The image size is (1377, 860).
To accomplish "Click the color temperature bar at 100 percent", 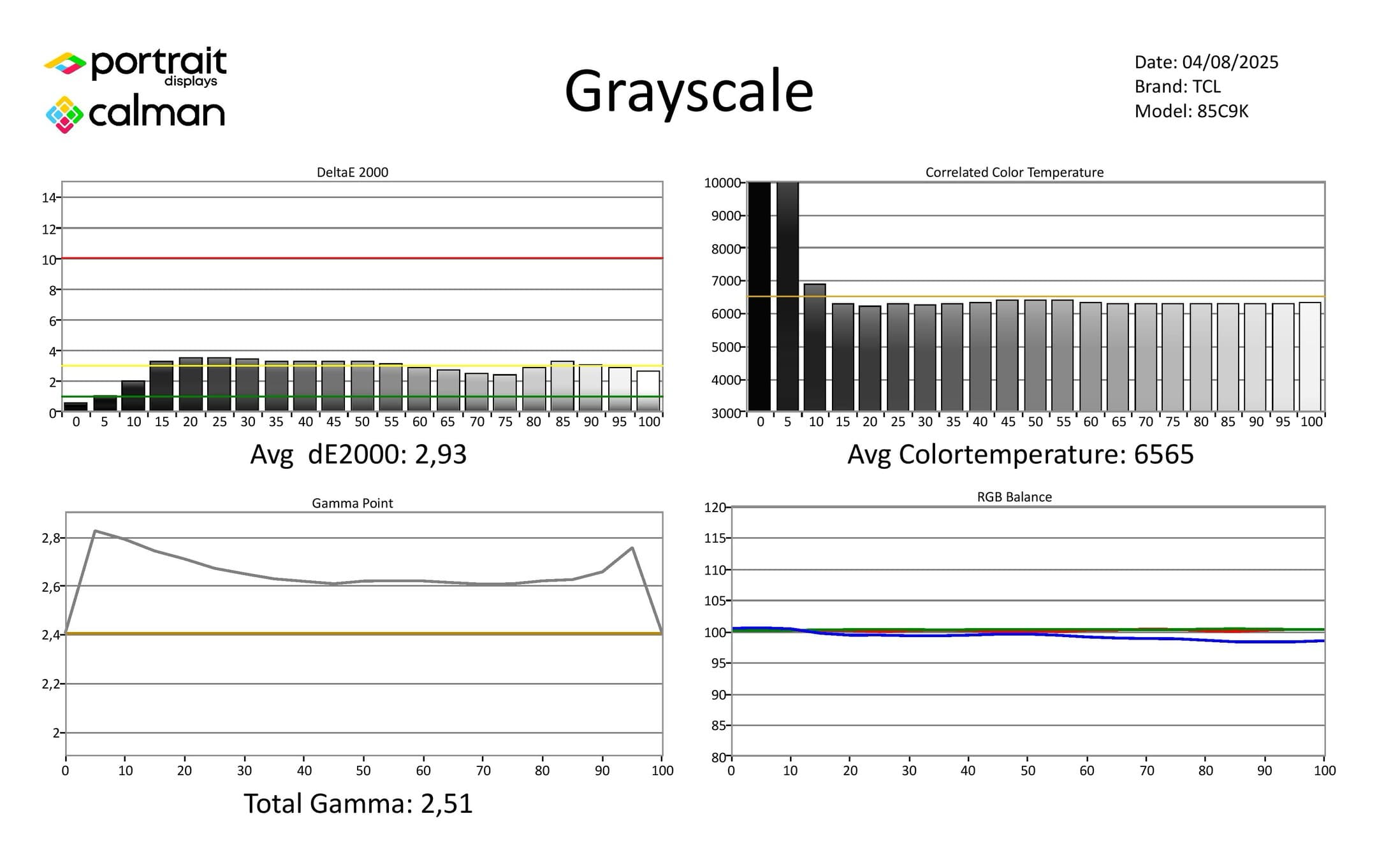I will pyautogui.click(x=1310, y=356).
